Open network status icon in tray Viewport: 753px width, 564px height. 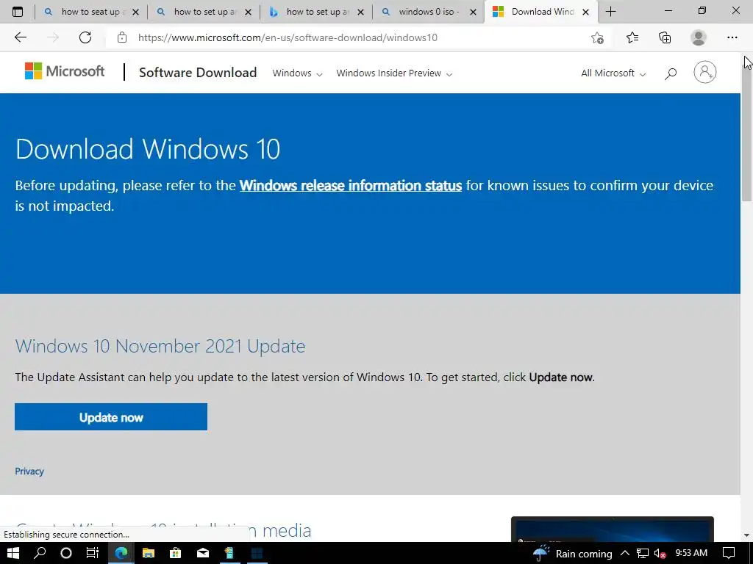(643, 554)
